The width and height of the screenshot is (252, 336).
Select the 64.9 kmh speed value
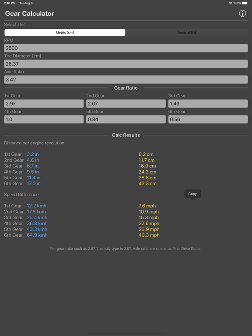click(x=37, y=235)
